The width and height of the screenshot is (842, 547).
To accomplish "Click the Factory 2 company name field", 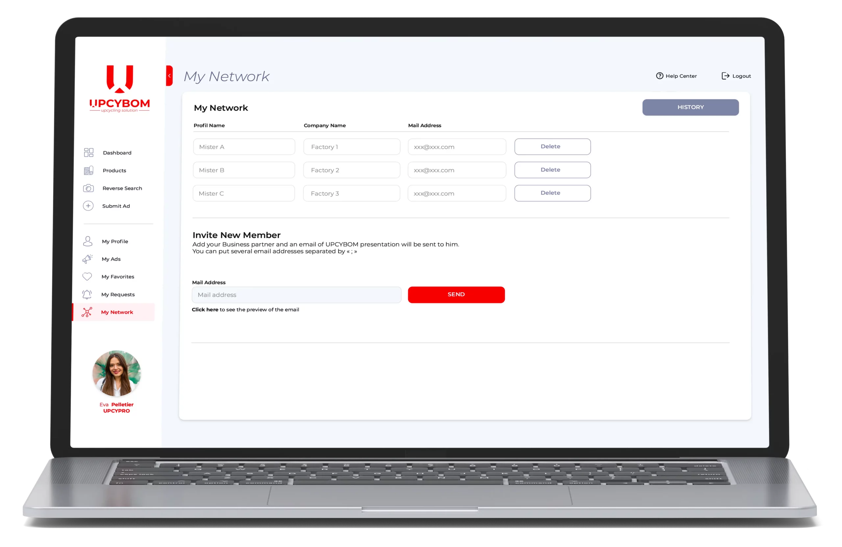I will click(351, 170).
